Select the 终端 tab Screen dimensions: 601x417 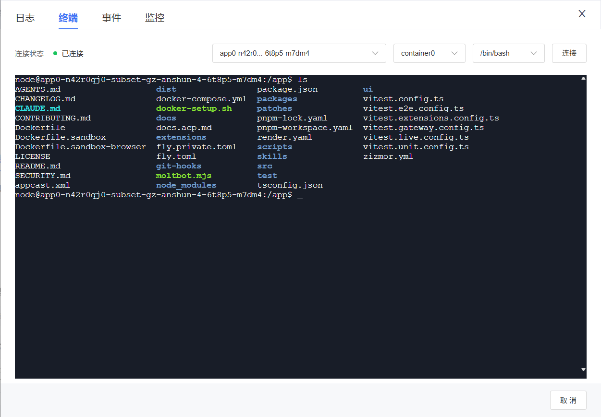coord(68,18)
